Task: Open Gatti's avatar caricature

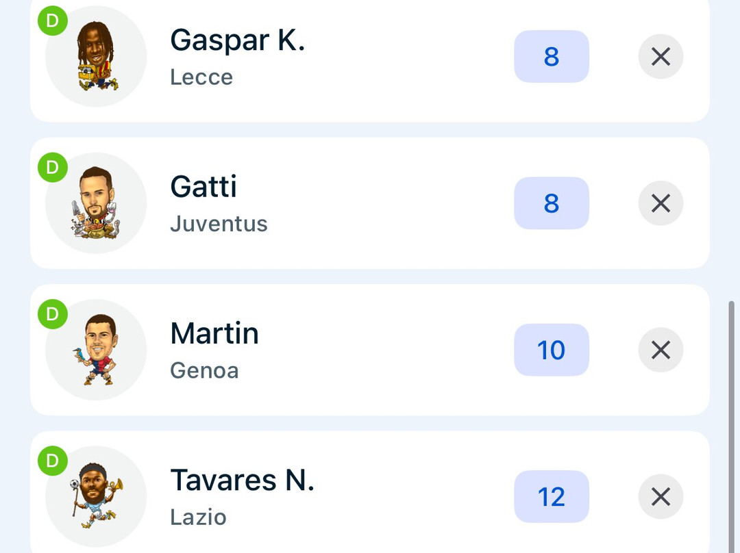Action: coord(96,203)
